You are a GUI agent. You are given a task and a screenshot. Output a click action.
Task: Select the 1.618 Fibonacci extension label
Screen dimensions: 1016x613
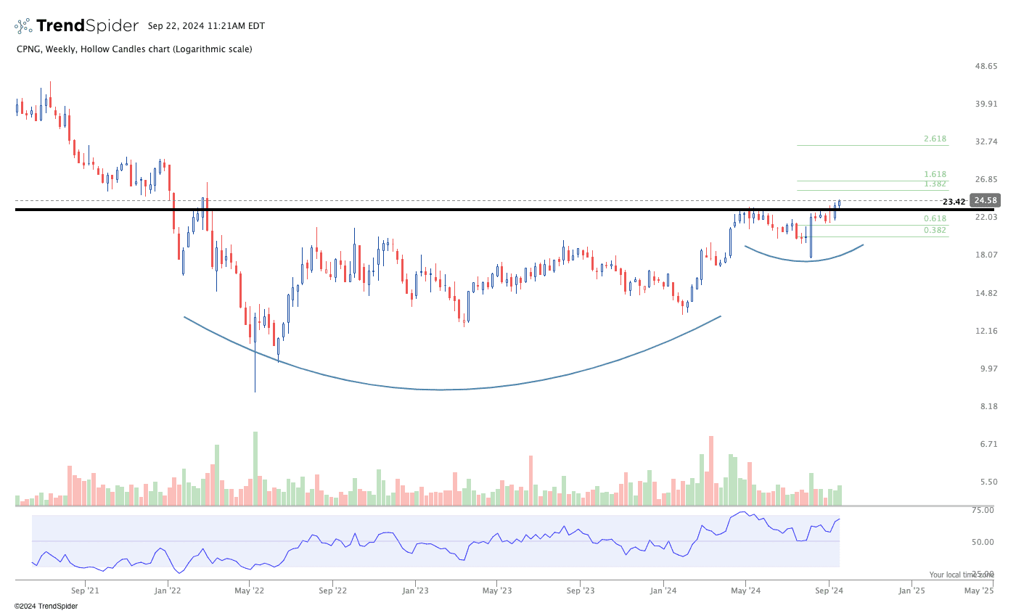click(935, 175)
